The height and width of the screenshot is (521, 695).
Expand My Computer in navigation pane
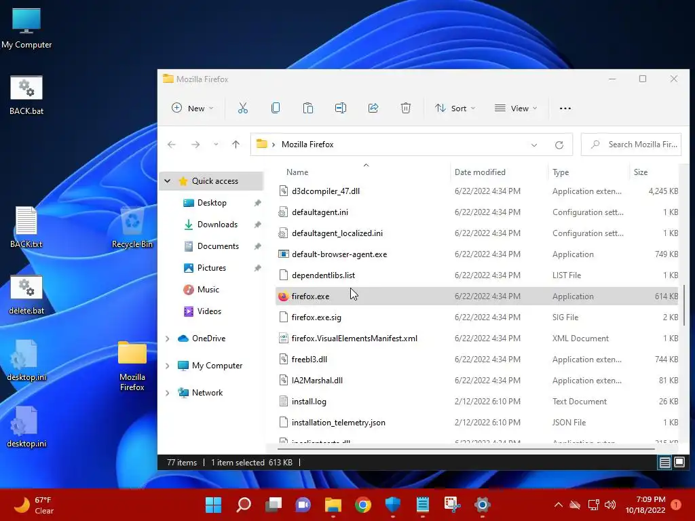[x=167, y=366]
